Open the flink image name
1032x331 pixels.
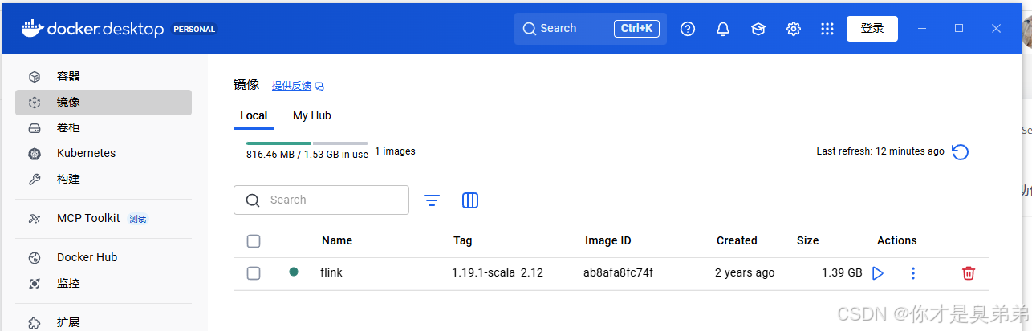(331, 272)
